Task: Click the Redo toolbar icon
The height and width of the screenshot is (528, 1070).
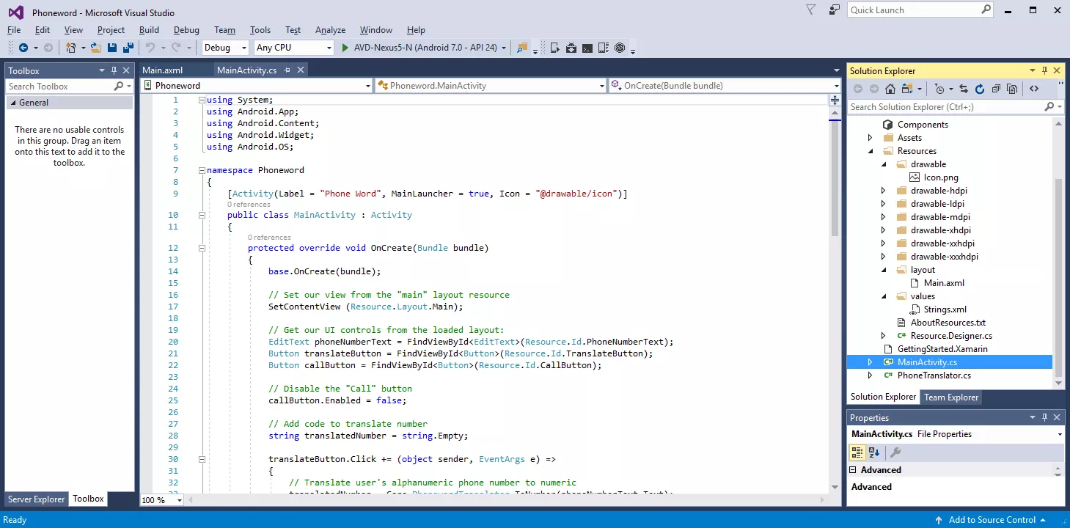Action: click(176, 48)
